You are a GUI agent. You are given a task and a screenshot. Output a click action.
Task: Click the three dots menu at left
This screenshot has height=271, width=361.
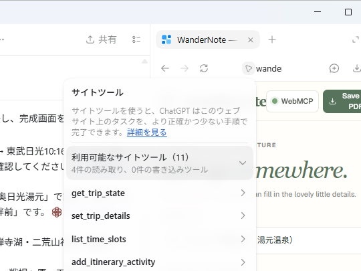(x=2, y=39)
